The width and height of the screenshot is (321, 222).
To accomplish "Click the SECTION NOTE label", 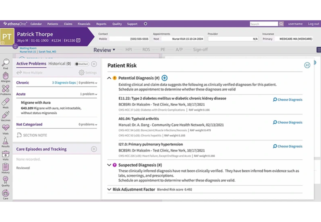I will [35, 135].
